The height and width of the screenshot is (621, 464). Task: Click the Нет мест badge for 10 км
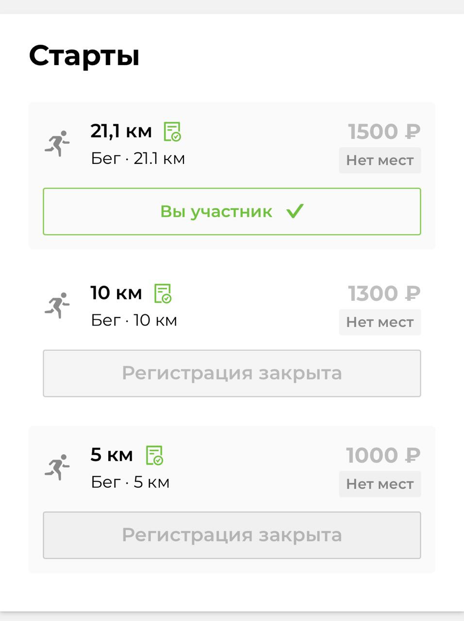pos(380,322)
